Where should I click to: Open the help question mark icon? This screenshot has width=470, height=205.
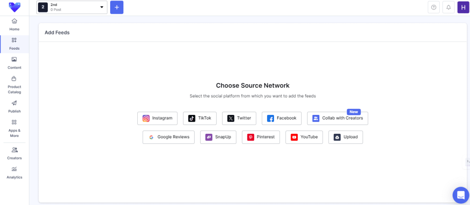point(433,7)
